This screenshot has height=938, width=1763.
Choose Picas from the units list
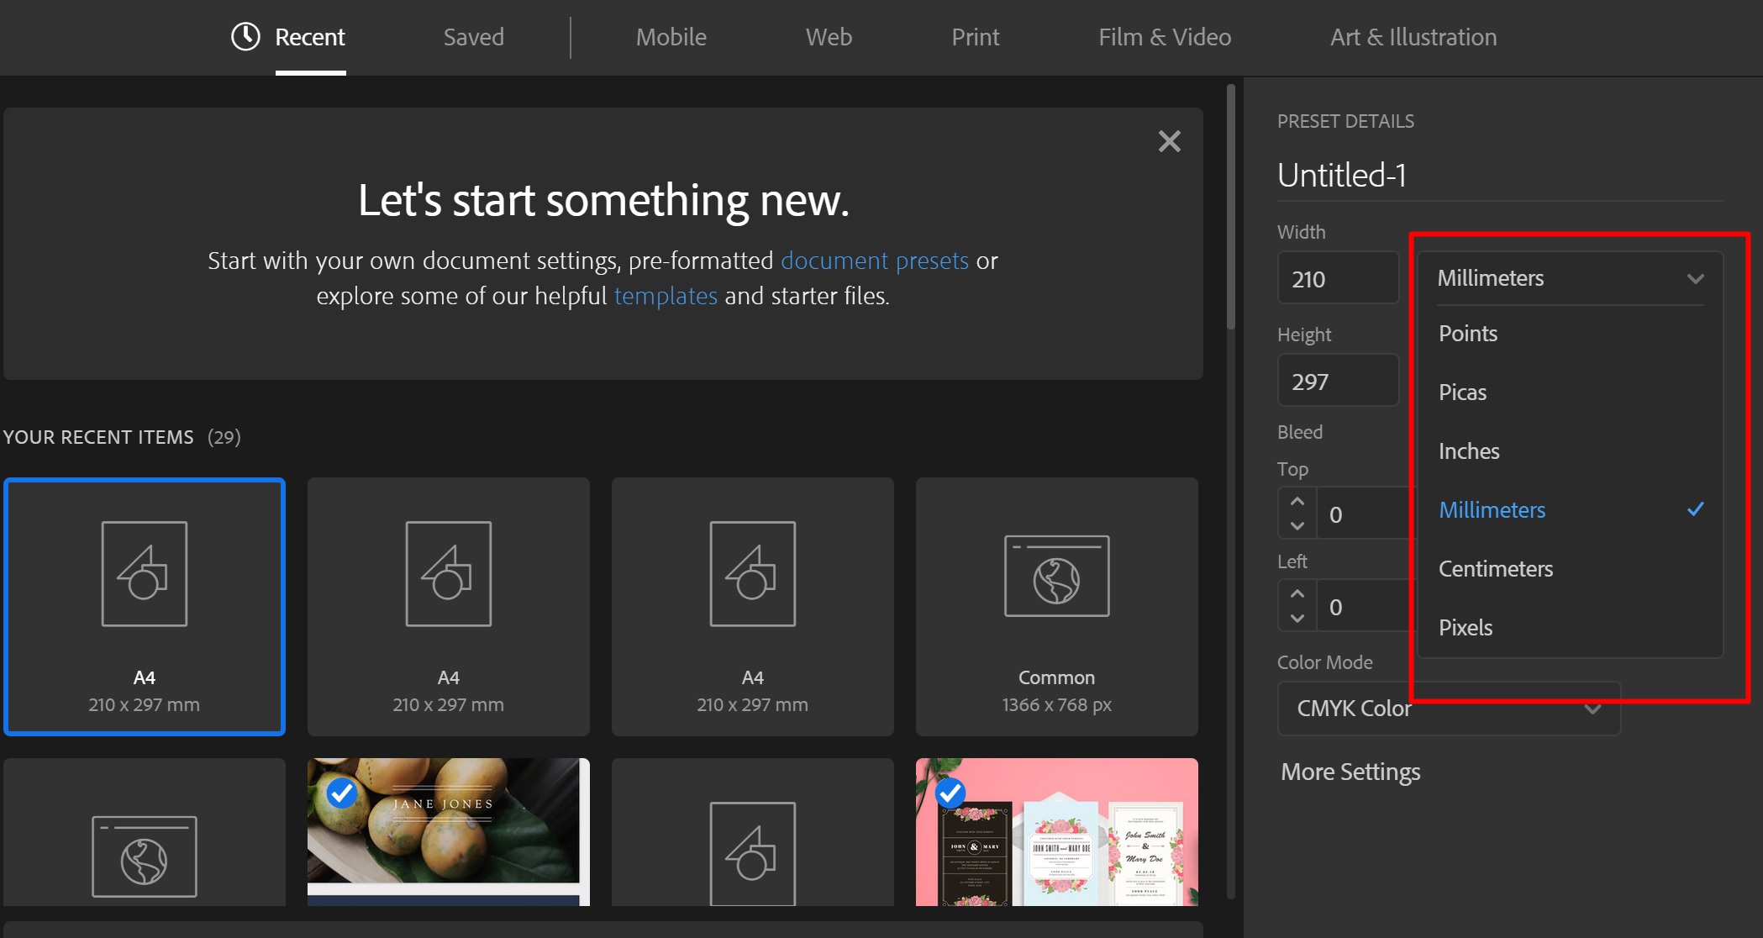(1570, 393)
